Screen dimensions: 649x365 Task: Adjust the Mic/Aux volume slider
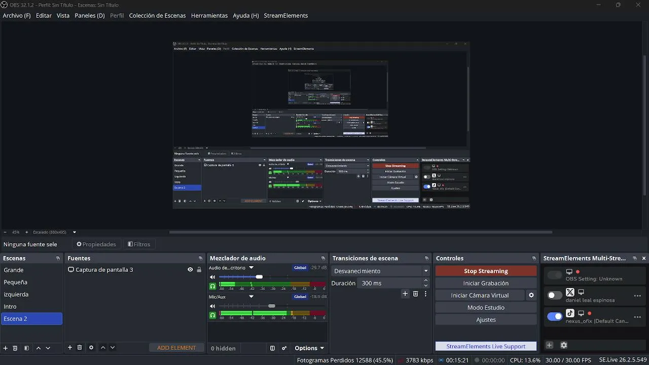pos(272,306)
